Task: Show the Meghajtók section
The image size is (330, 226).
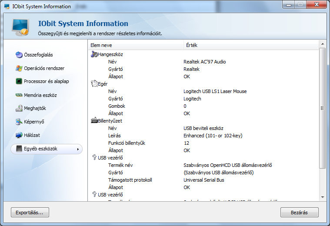Action: tap(35, 108)
